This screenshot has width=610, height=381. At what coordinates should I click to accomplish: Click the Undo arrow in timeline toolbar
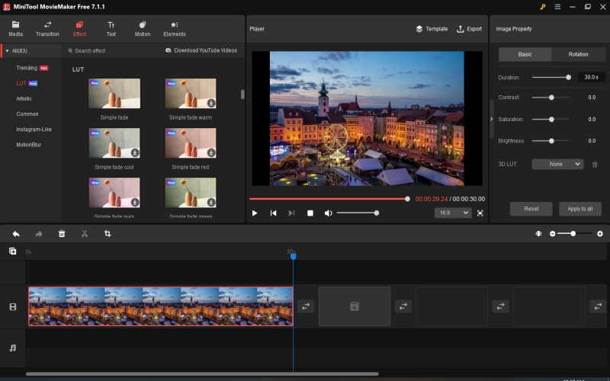(x=16, y=233)
